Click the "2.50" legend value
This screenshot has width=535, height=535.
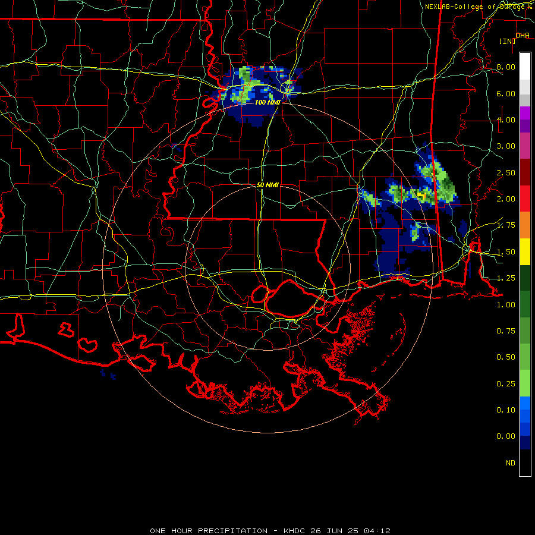pos(506,172)
